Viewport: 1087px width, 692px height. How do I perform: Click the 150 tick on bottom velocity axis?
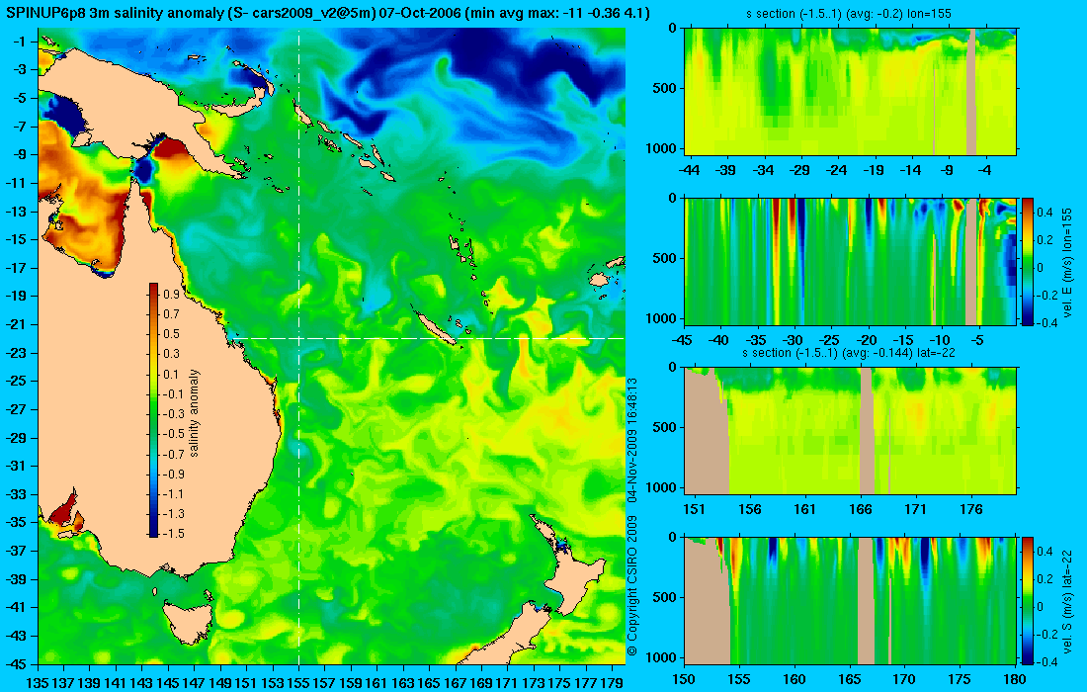684,679
